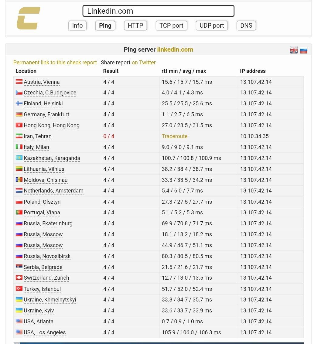Click the Turkey flag icon
The width and height of the screenshot is (328, 344).
pos(19,288)
